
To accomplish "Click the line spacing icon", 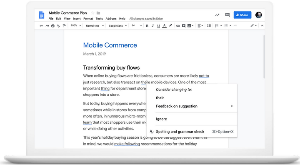I will pos(209,26).
